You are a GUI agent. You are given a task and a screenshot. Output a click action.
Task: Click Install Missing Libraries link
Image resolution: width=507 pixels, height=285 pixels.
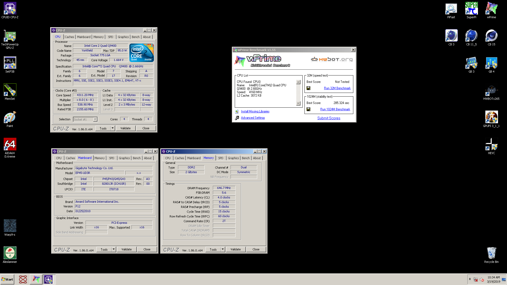coord(255,111)
